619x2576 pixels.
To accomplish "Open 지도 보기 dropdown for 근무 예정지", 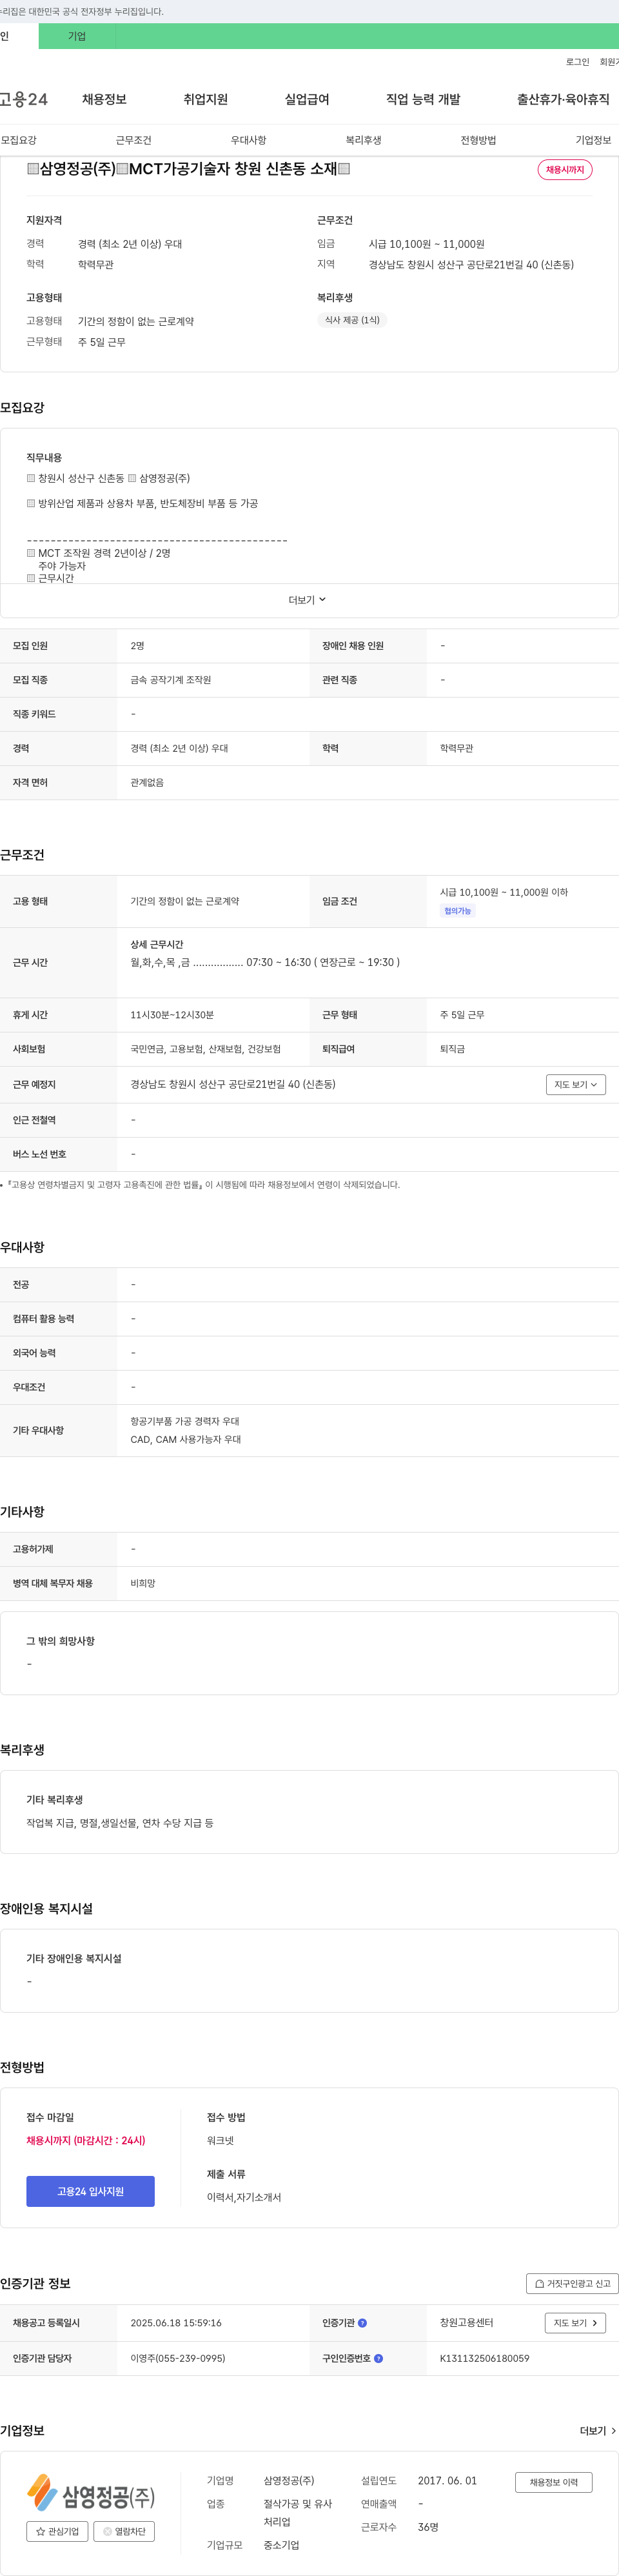I will [x=576, y=1085].
